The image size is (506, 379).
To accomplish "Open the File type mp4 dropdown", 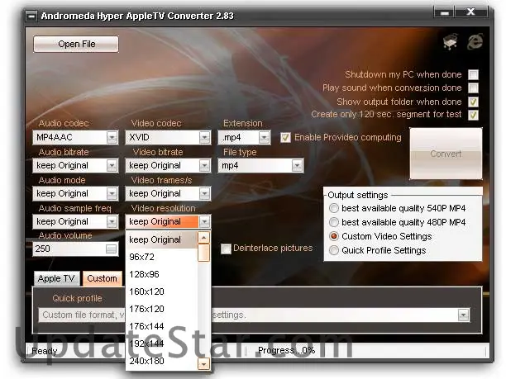I will coord(297,166).
